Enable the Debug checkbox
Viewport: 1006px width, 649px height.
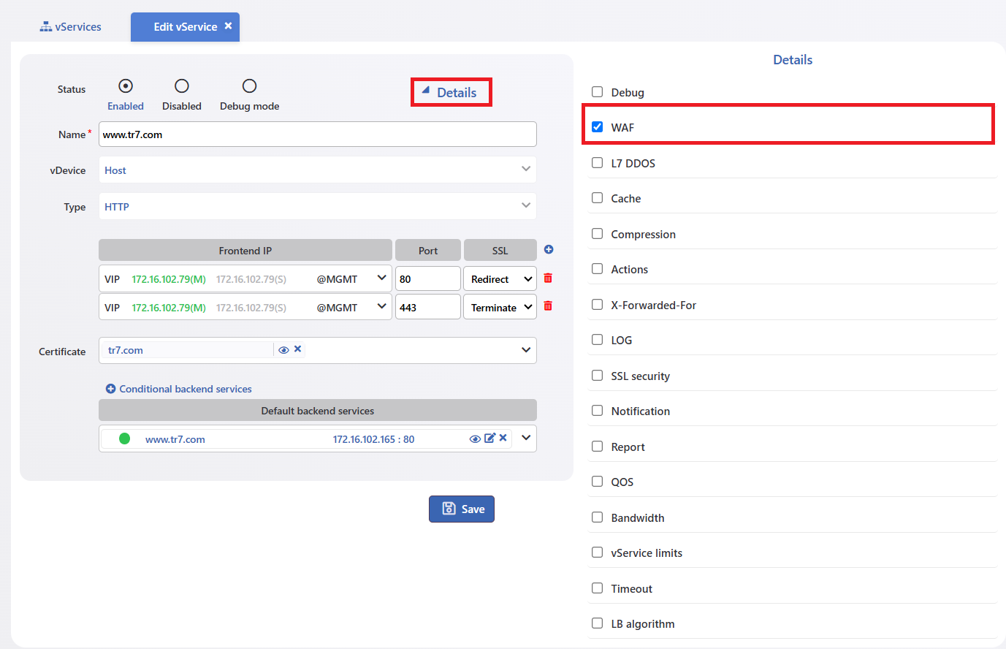pos(597,92)
